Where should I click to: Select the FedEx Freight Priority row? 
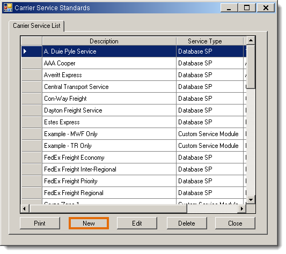(x=134, y=181)
